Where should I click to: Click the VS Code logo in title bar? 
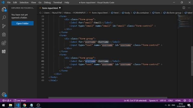(3, 2)
